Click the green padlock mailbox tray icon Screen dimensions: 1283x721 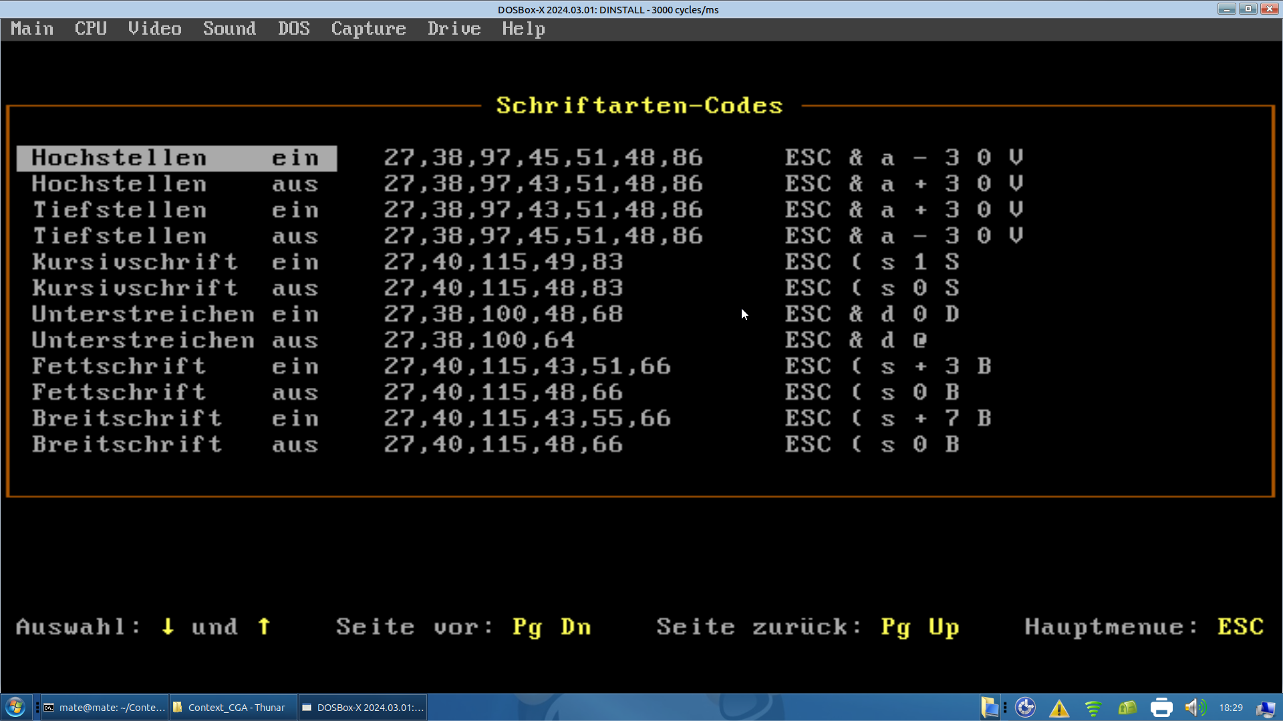click(x=1127, y=708)
